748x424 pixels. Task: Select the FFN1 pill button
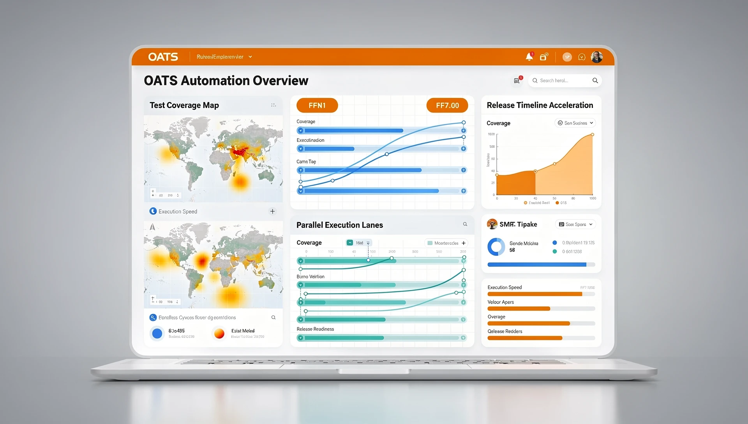[317, 105]
